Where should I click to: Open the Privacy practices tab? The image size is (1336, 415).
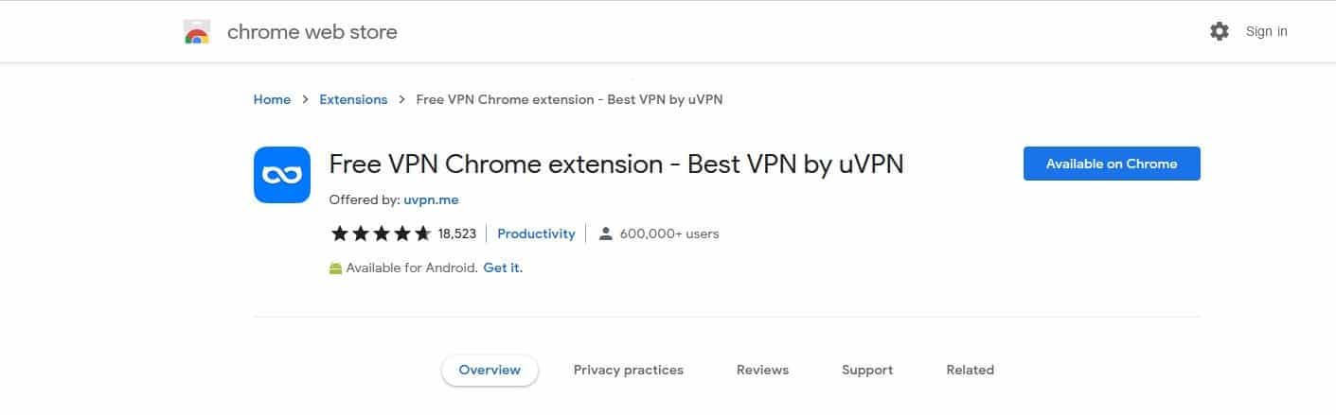(628, 370)
